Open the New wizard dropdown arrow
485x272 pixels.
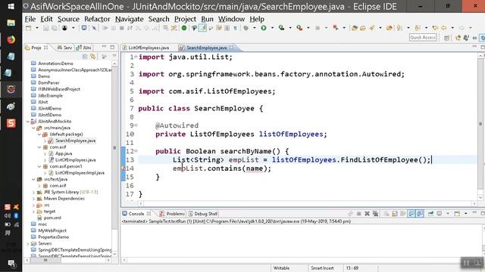tap(37, 28)
